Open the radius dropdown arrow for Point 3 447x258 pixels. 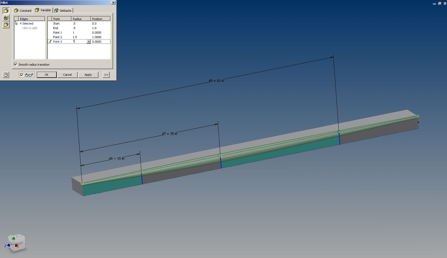(x=89, y=41)
